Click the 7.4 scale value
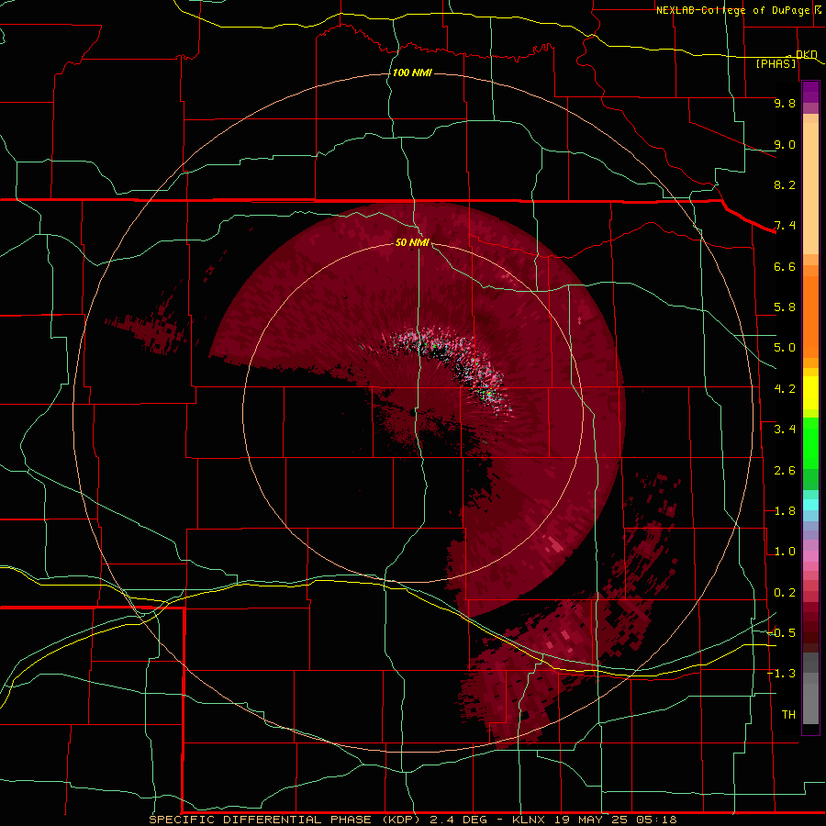The image size is (826, 826). (x=785, y=226)
